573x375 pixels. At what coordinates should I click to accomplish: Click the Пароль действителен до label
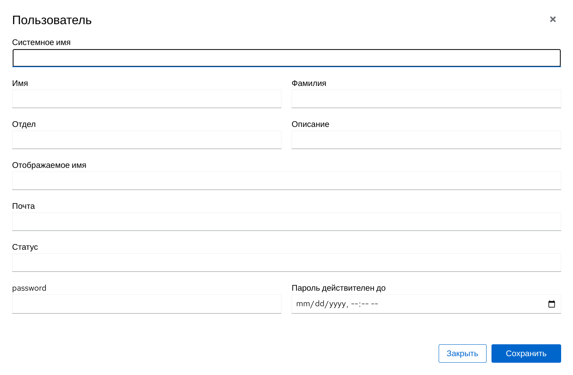(x=338, y=288)
